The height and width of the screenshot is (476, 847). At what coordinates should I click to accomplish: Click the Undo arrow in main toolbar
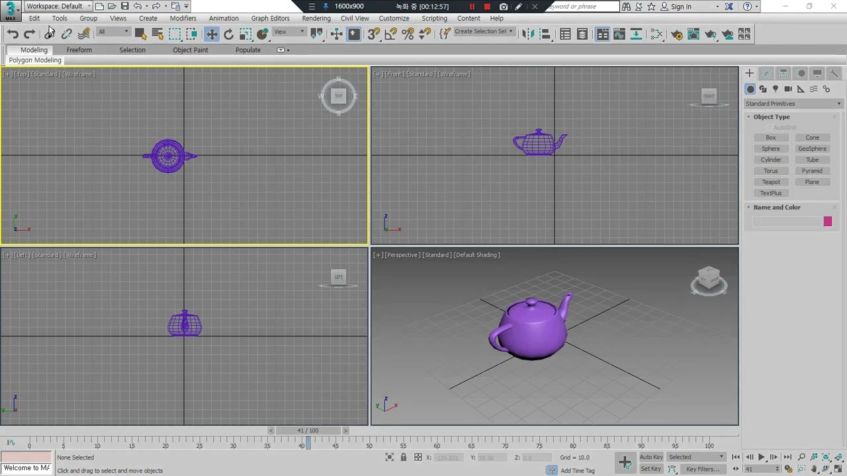coord(13,34)
